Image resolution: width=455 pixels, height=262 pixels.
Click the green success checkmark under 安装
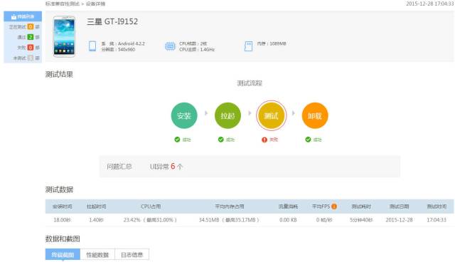click(x=177, y=140)
